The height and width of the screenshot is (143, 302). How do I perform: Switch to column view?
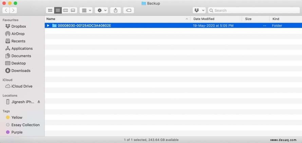click(65, 11)
